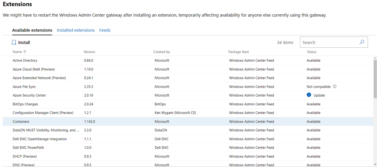Sort by the Status column header
The height and width of the screenshot is (167, 377).
click(x=312, y=52)
